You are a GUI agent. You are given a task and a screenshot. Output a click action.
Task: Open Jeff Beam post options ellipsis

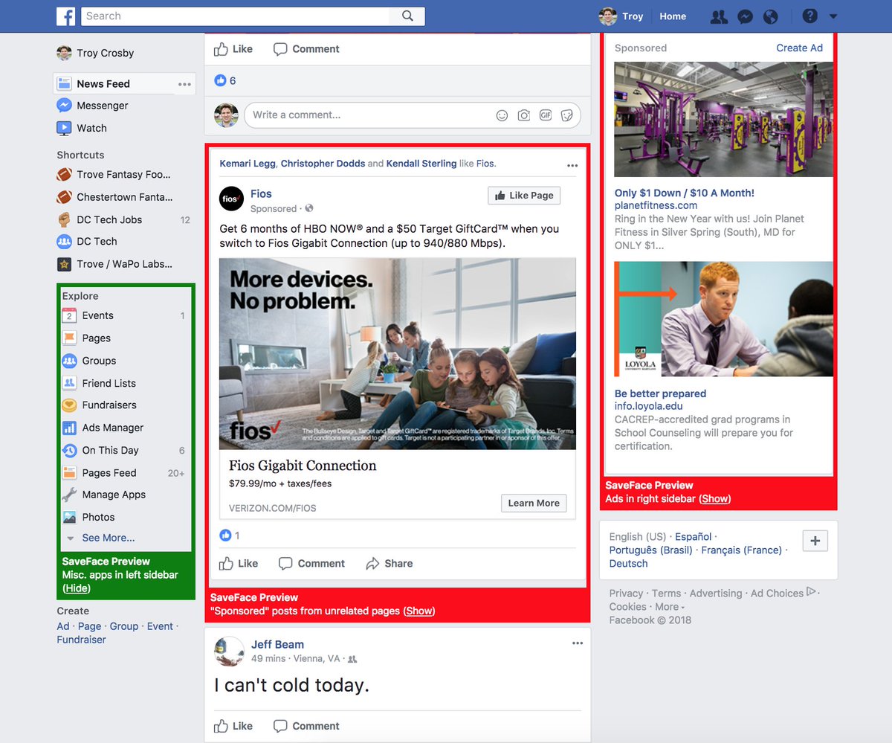pos(578,643)
